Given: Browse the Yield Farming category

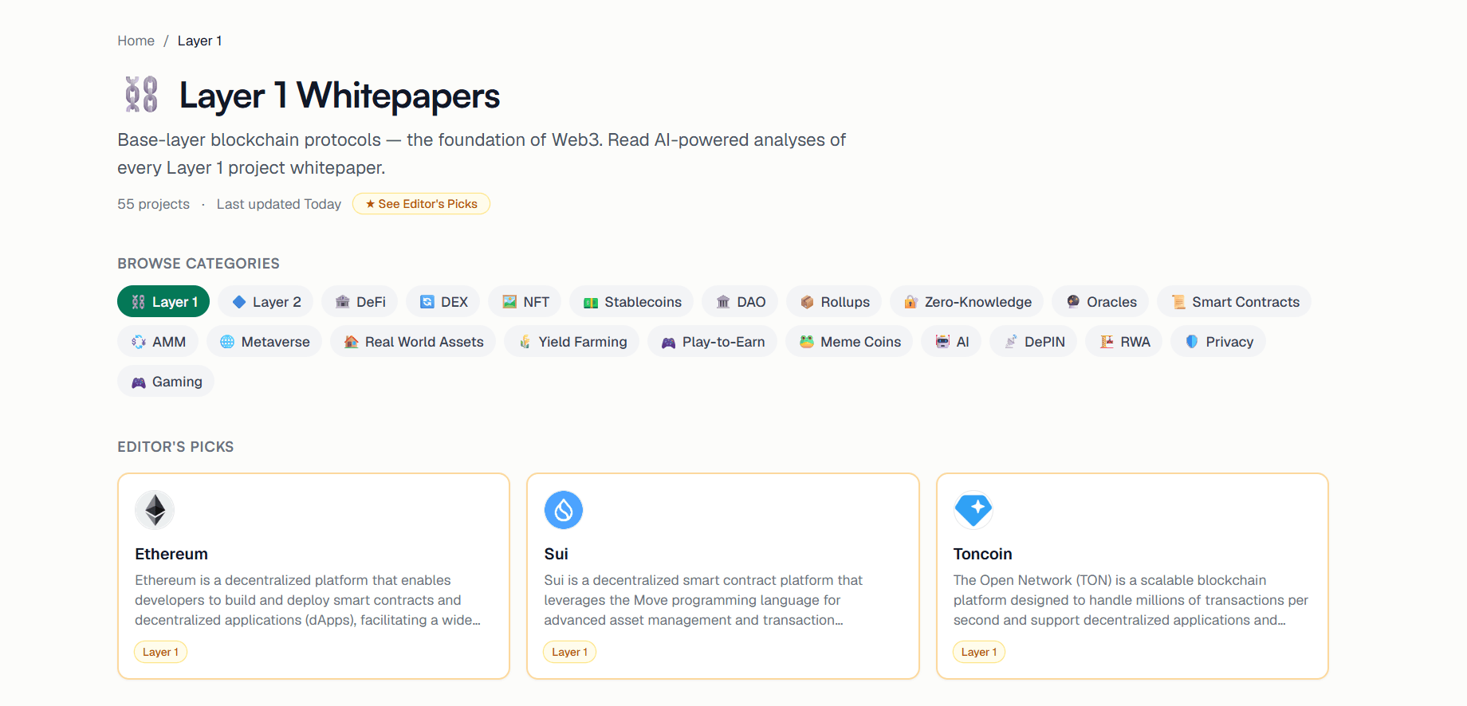Looking at the screenshot, I should [572, 342].
